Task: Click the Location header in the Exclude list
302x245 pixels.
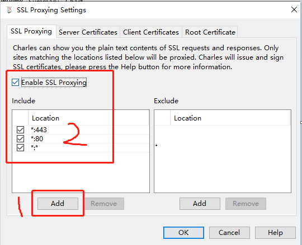Action: (230, 118)
